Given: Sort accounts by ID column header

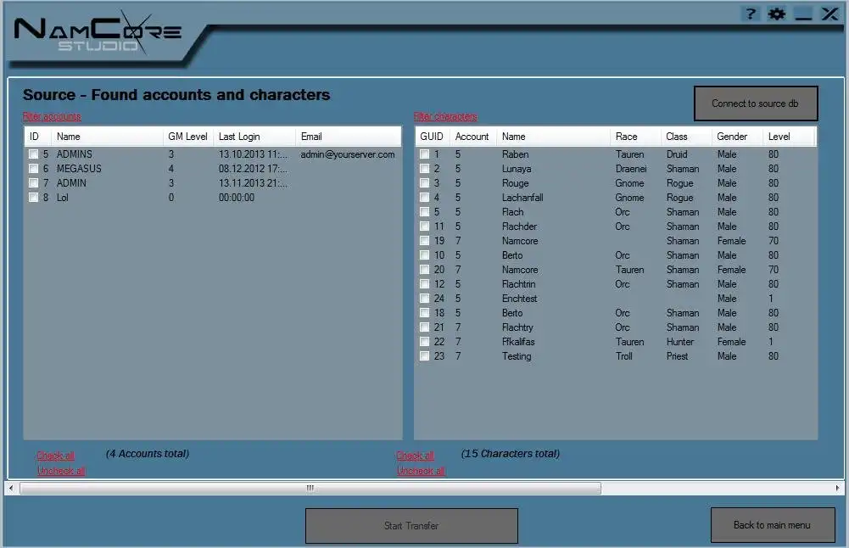Looking at the screenshot, I should coord(38,137).
